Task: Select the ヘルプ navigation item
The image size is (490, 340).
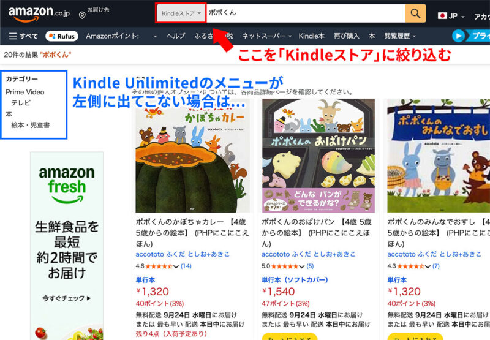Action: tap(176, 36)
